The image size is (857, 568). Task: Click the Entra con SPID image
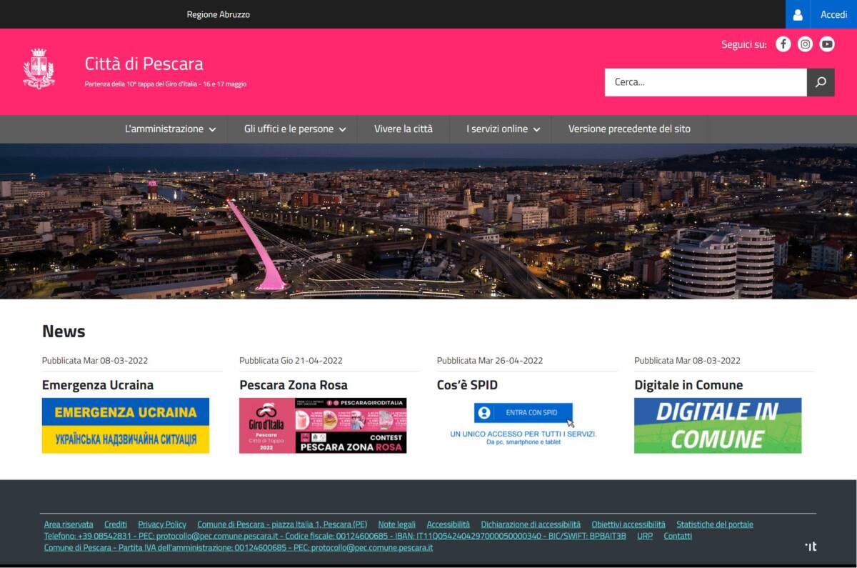pyautogui.click(x=523, y=424)
